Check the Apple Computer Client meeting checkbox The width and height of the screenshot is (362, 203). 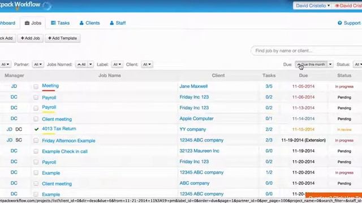click(x=36, y=119)
